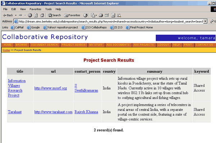Open the Favorites toolbar button

point(72,15)
